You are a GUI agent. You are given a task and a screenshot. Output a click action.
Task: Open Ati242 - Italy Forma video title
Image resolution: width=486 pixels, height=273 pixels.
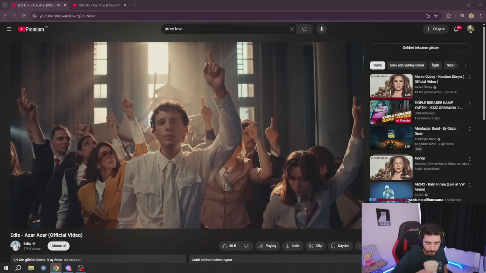pyautogui.click(x=440, y=187)
